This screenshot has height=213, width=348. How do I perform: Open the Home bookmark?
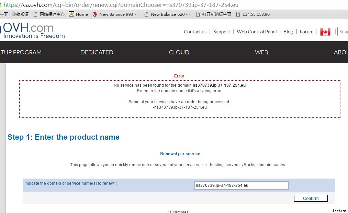click(x=79, y=14)
